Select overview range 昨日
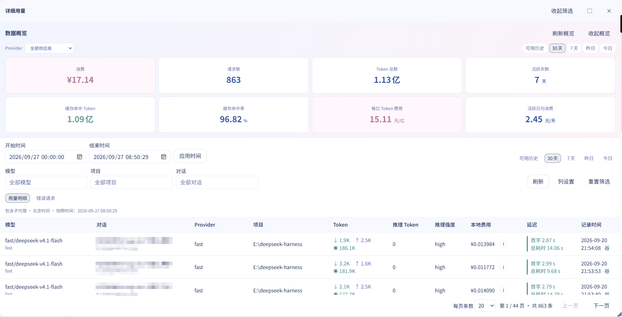 (x=590, y=48)
